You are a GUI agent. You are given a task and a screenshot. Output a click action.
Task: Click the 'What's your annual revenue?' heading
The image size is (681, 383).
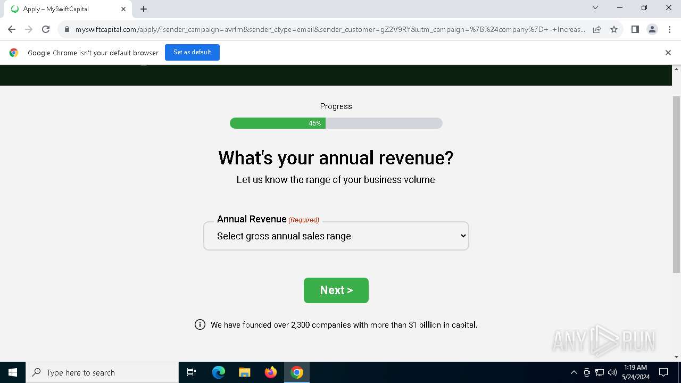point(336,158)
